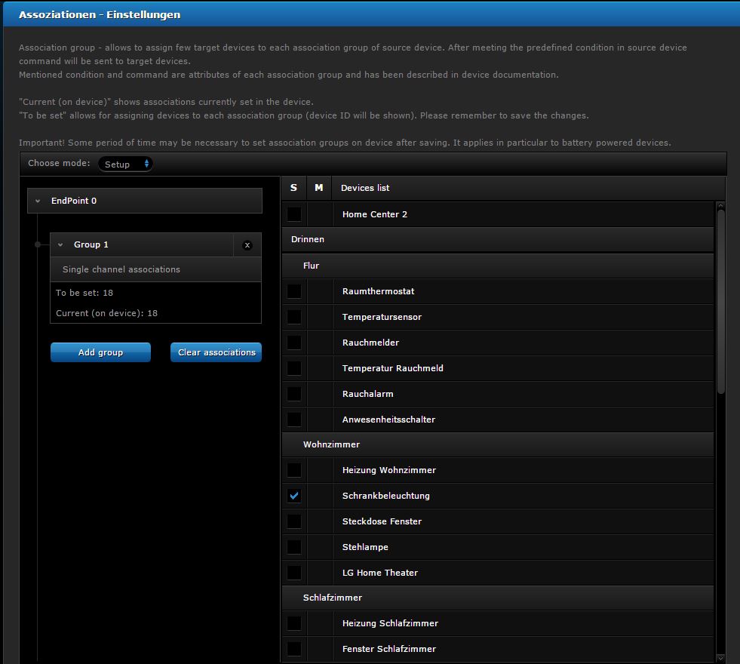
Task: Click the Clear associations button
Action: coord(216,352)
